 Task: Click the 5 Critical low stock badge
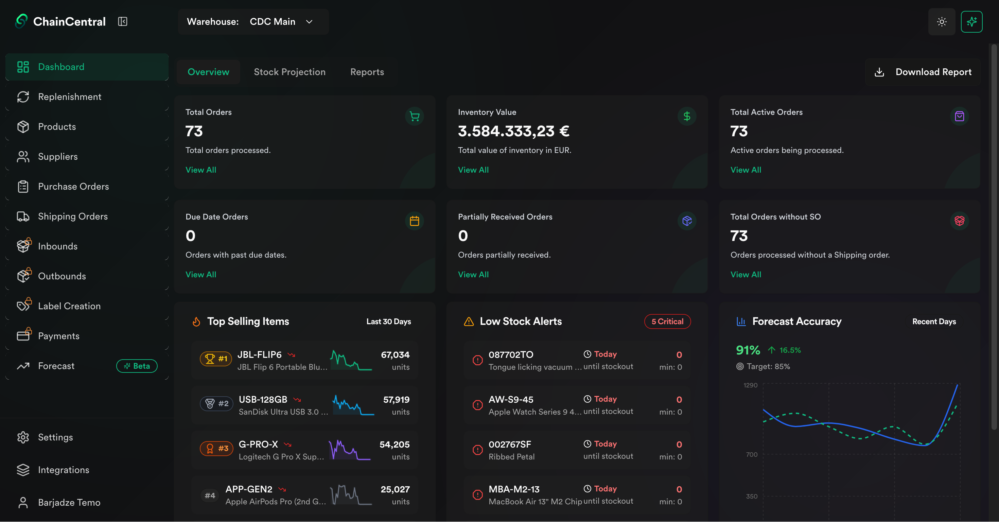[667, 321]
